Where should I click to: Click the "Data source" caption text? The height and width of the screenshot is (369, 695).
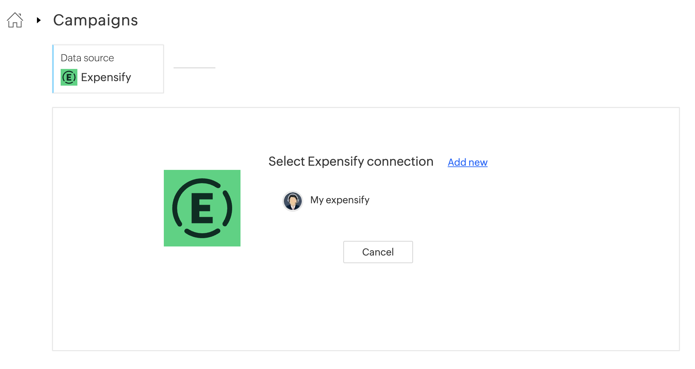click(x=87, y=58)
